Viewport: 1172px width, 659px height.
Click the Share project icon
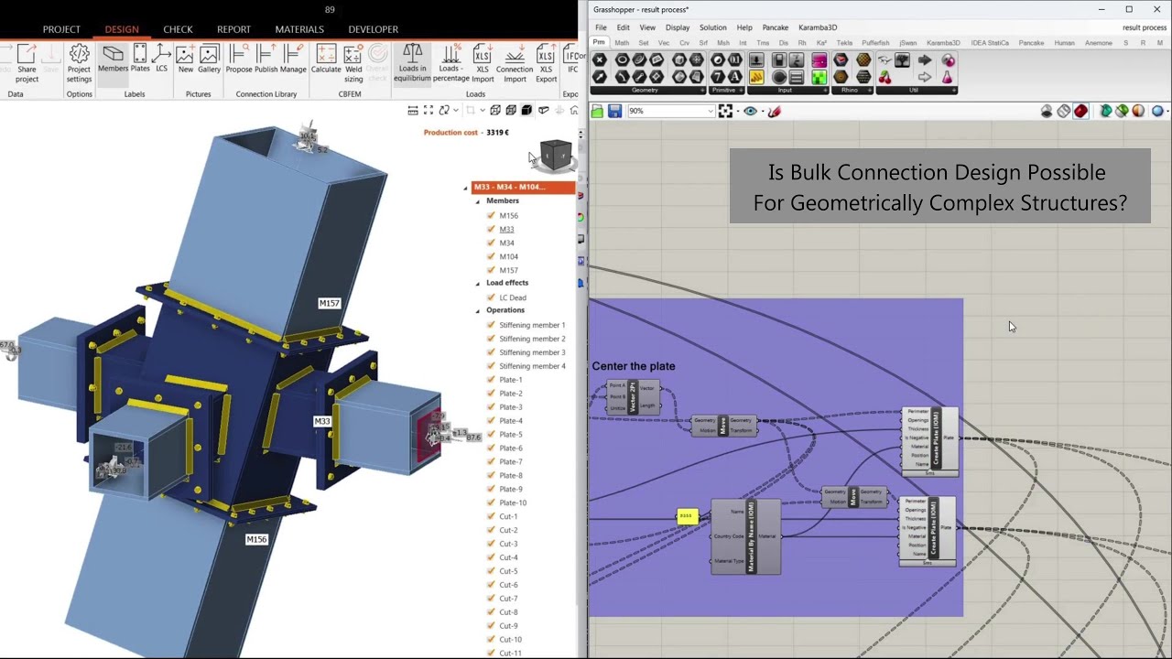27,62
